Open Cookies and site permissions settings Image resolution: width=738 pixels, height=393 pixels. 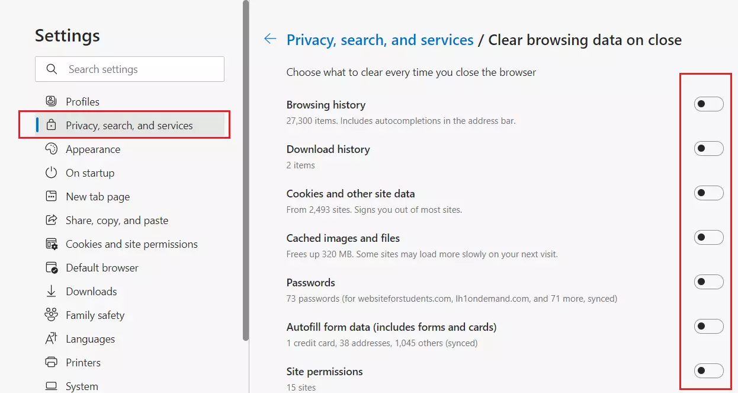(x=131, y=244)
